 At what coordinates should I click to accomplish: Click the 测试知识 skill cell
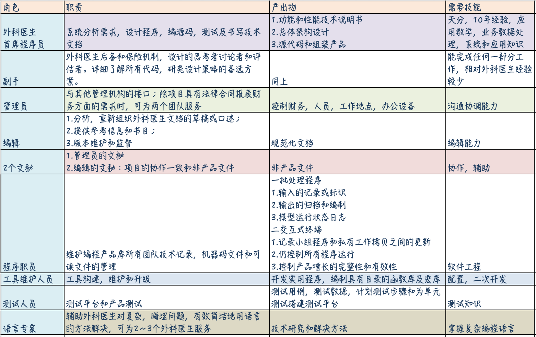pyautogui.click(x=491, y=298)
